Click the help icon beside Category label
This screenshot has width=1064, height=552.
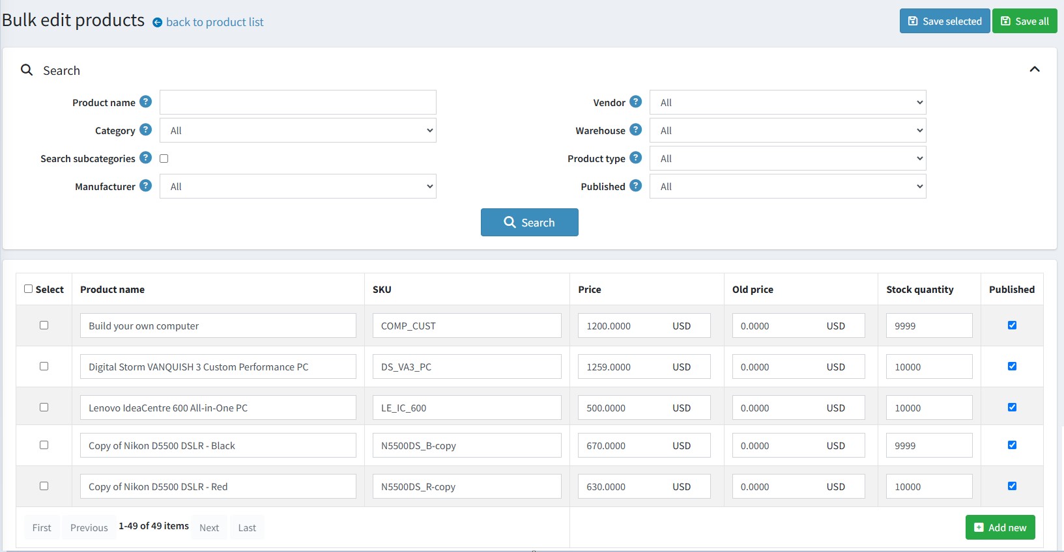pos(146,130)
